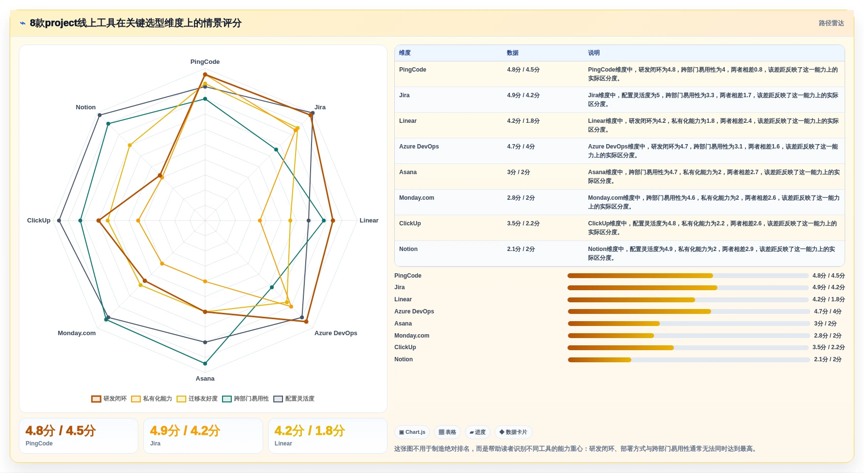Click the Notion radar axis label
864x473 pixels.
click(x=86, y=107)
